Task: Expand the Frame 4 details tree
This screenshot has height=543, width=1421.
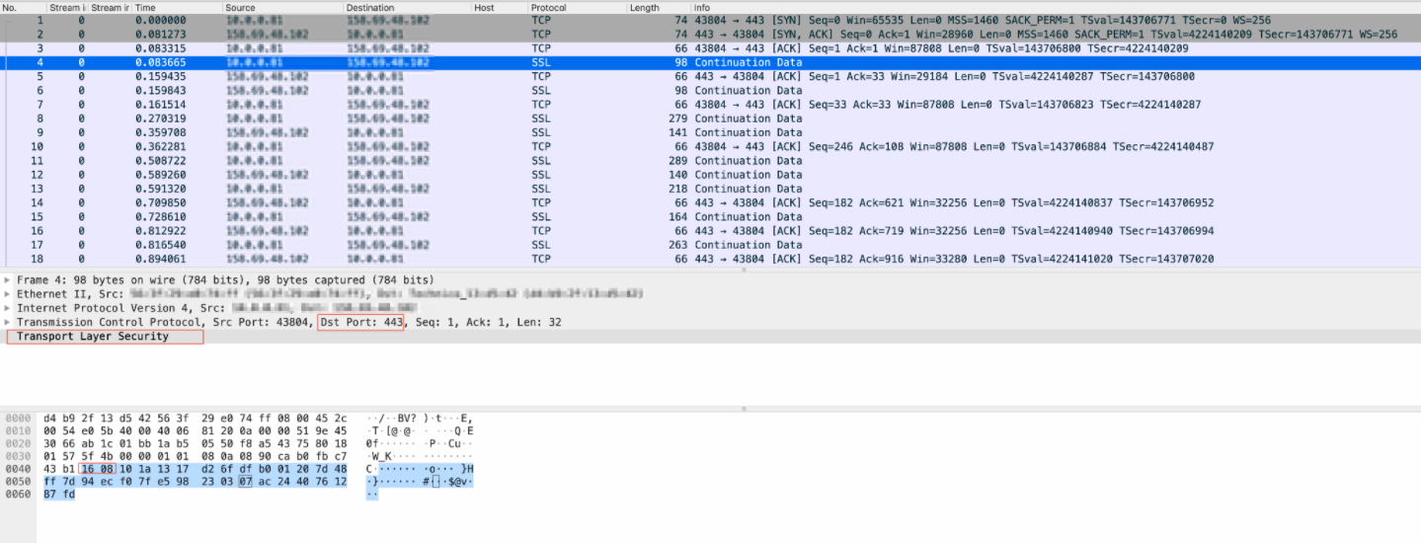Action: [8, 280]
